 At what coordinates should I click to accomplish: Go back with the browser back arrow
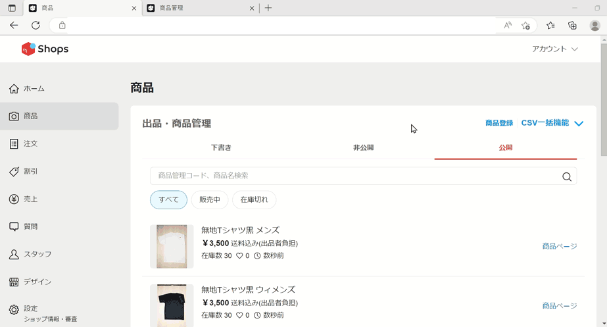coord(14,25)
